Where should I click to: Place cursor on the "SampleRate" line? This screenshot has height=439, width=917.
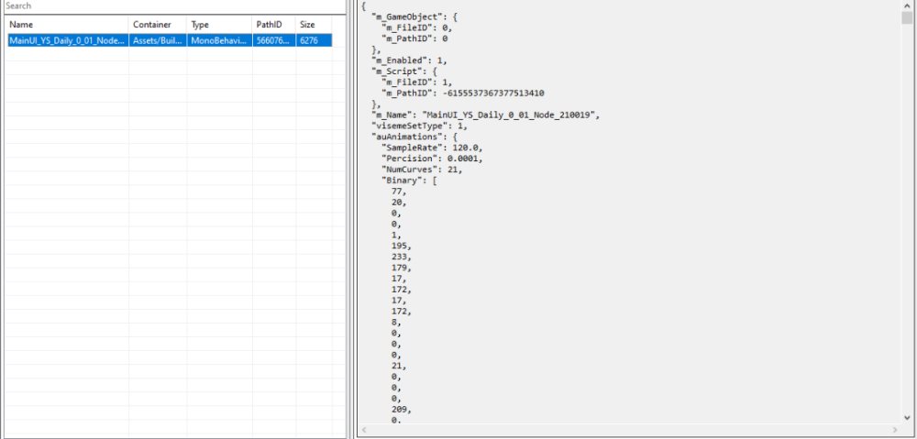431,148
